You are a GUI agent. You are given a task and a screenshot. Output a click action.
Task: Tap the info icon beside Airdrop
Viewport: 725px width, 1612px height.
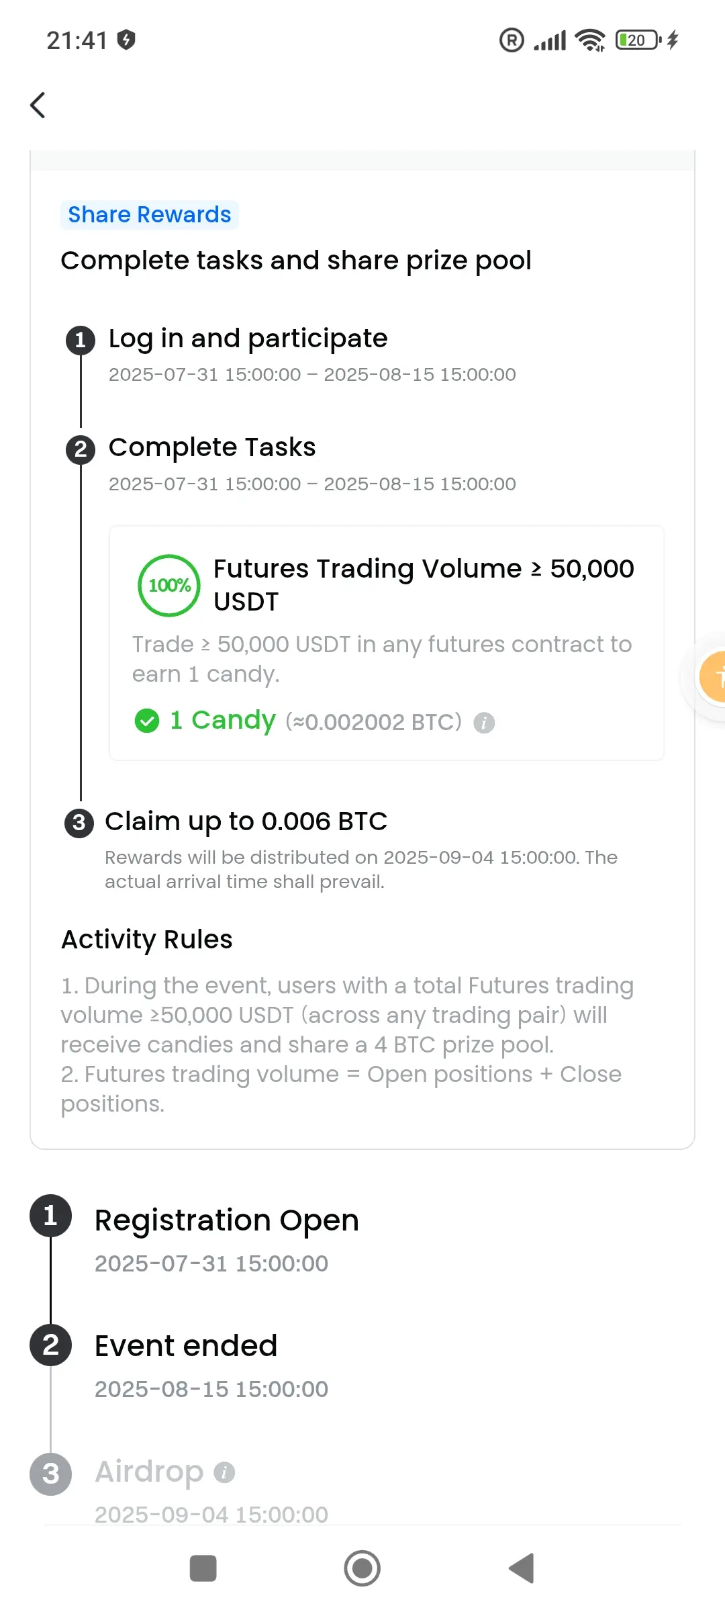[224, 1472]
